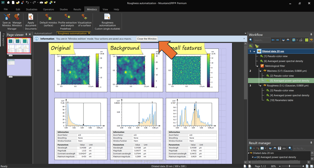This screenshot has height=168, width=314.
Task: Close Roughness automatization tab
Action: 89,33
